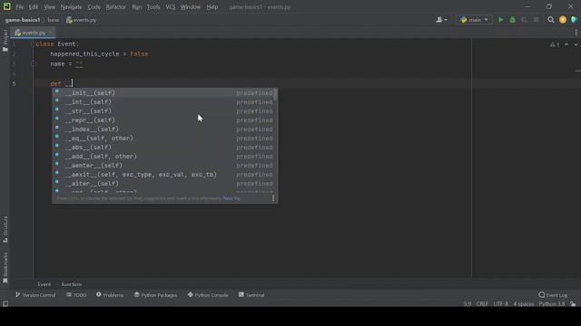Click the completion list scrollbar
Viewport: 581px width, 326px height.
click(x=276, y=94)
